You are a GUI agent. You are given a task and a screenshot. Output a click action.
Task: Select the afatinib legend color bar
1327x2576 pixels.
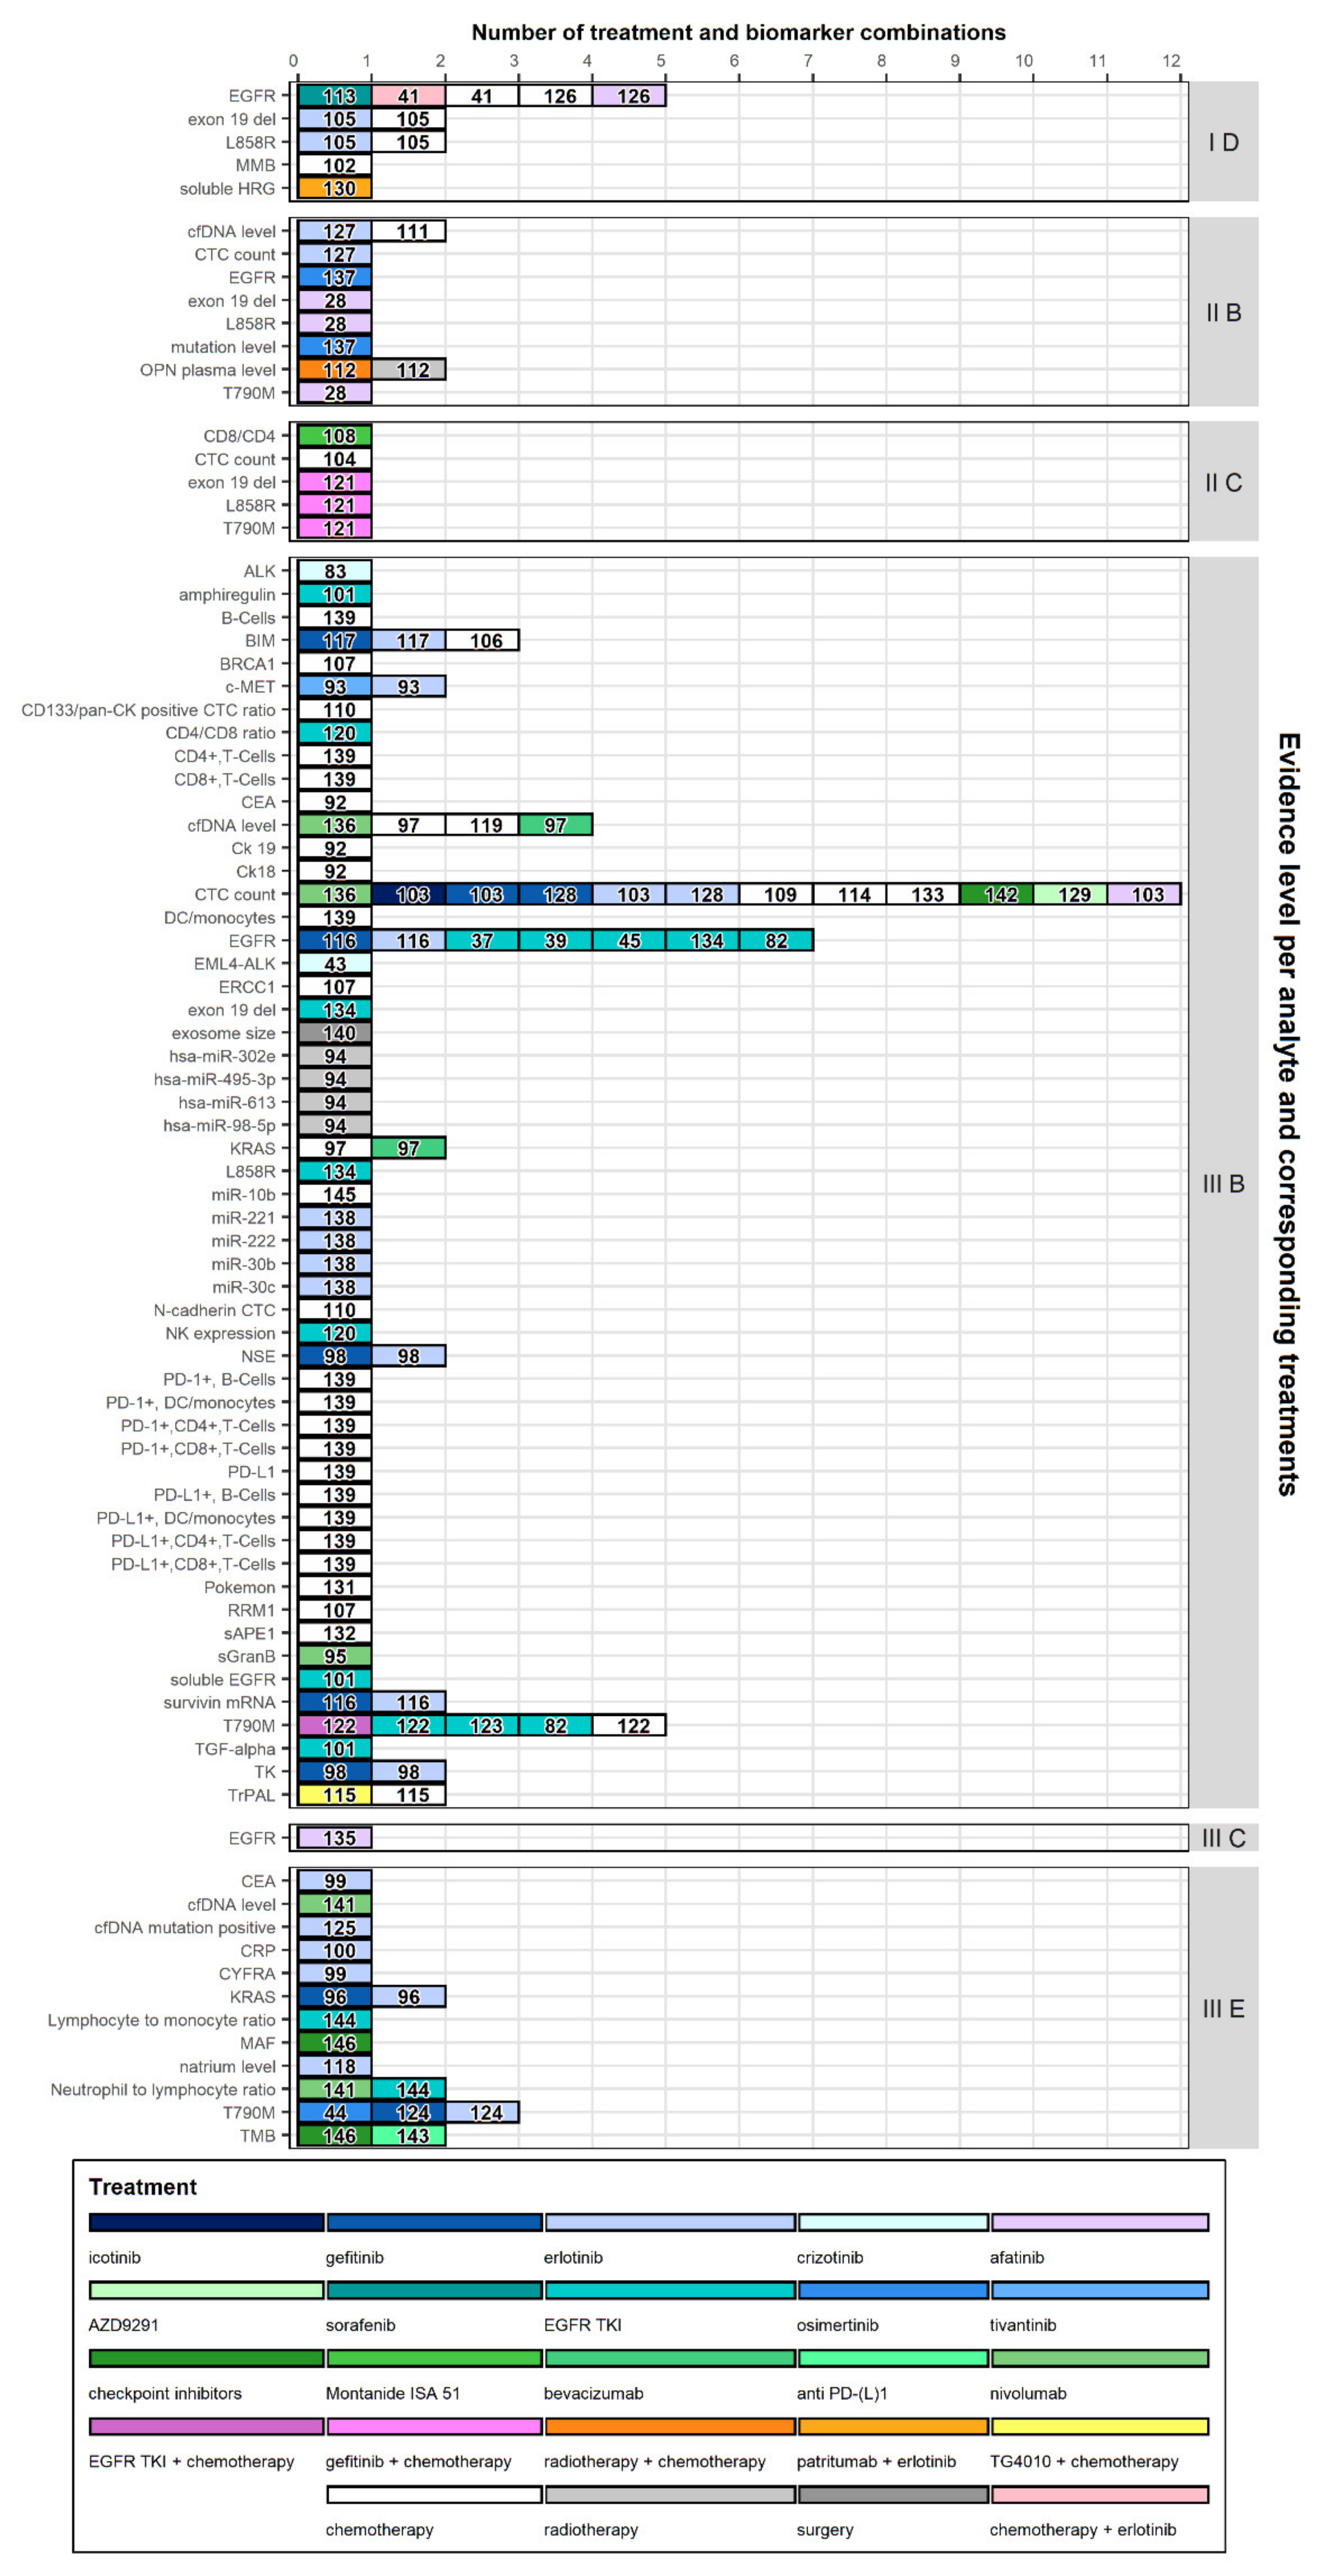coord(1100,2222)
